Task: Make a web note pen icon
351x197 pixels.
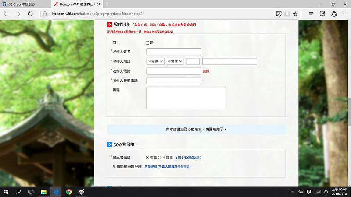Action: (322, 14)
